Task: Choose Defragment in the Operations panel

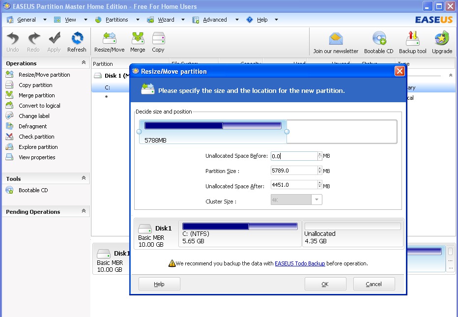Action: click(x=32, y=126)
